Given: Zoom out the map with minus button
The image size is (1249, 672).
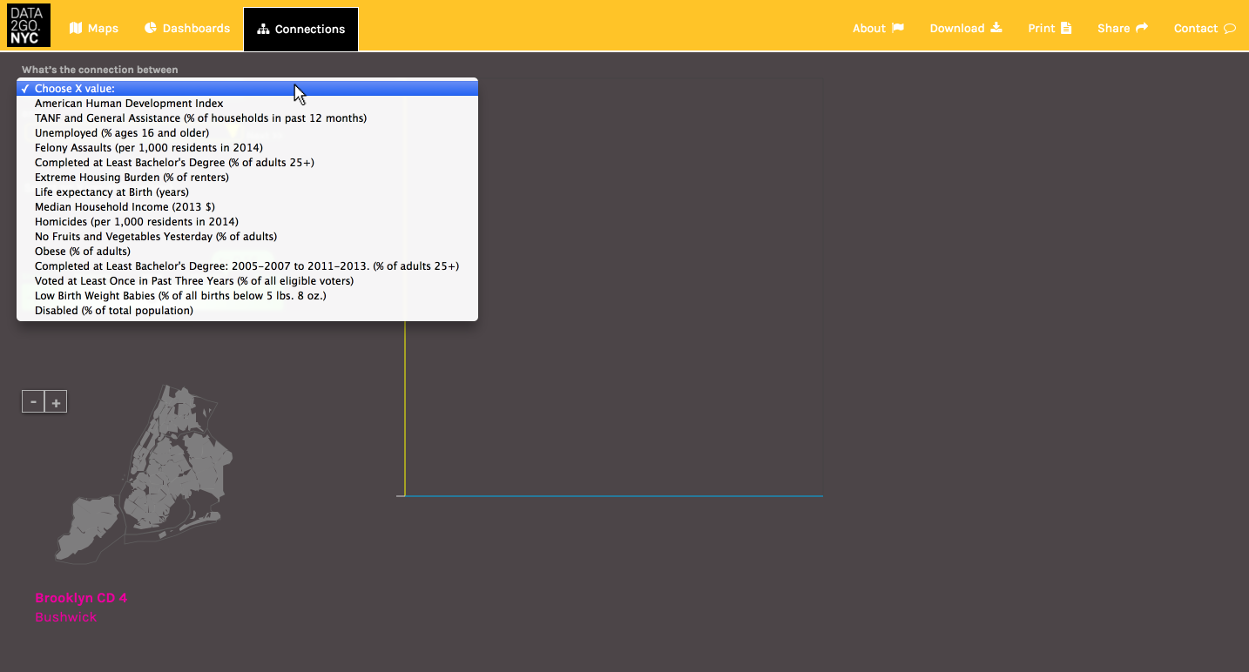Looking at the screenshot, I should (x=33, y=401).
